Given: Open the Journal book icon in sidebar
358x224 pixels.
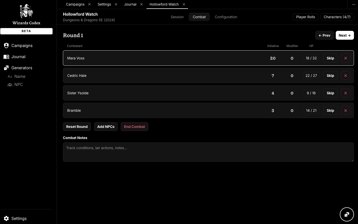Looking at the screenshot, I should (6, 57).
